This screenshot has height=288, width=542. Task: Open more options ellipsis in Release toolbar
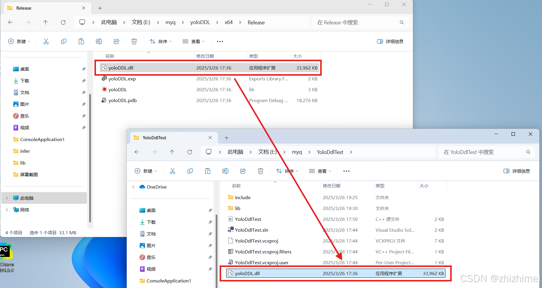click(x=220, y=41)
